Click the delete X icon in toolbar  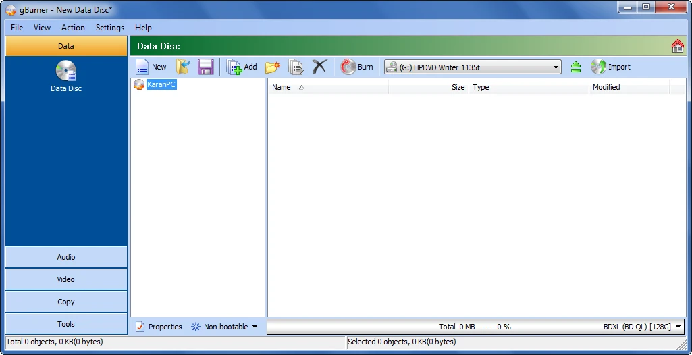pos(319,67)
